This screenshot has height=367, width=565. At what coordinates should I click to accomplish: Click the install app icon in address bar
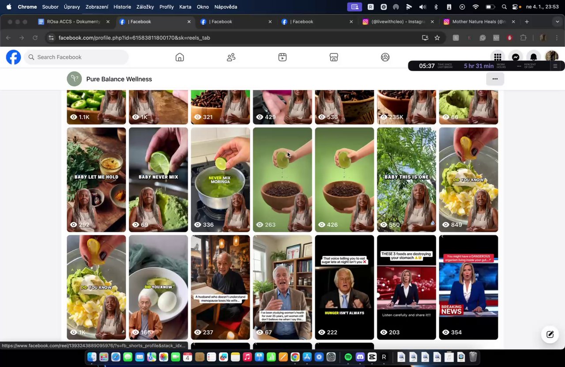click(x=425, y=38)
